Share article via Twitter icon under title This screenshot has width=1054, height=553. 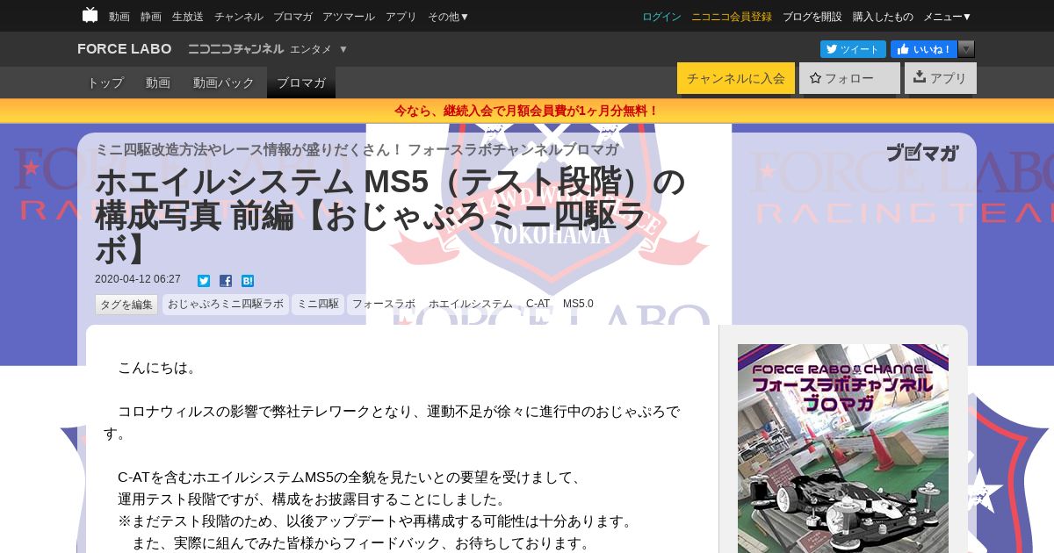204,281
